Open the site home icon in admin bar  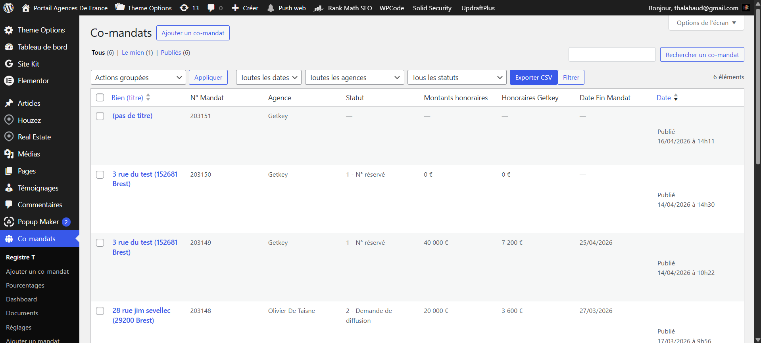[x=26, y=8]
